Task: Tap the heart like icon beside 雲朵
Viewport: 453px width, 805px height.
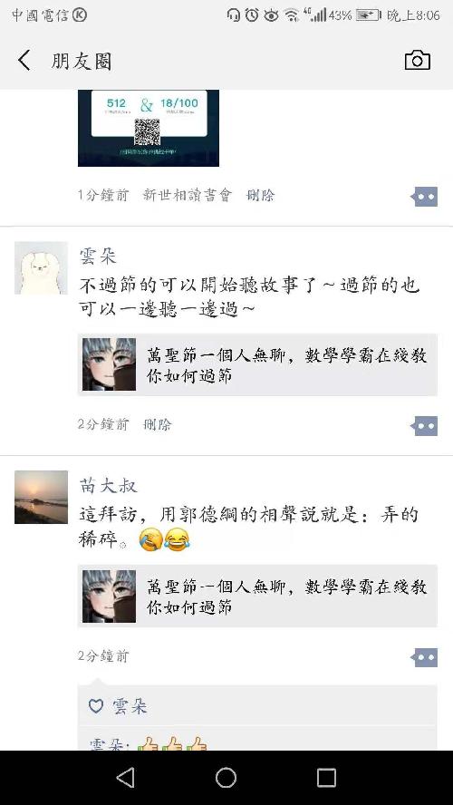Action: pyautogui.click(x=96, y=706)
